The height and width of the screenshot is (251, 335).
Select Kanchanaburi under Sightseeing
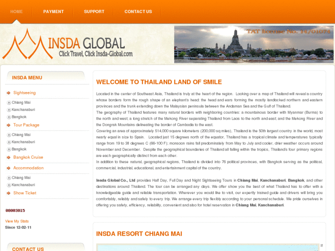pyautogui.click(x=24, y=110)
